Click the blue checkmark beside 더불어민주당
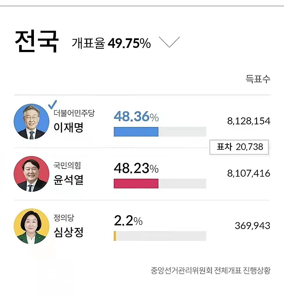Screen dimensions: 284x297 (x=52, y=104)
